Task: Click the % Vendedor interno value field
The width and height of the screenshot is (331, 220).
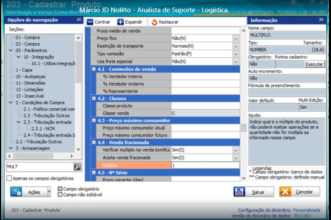Action: pos(206,76)
